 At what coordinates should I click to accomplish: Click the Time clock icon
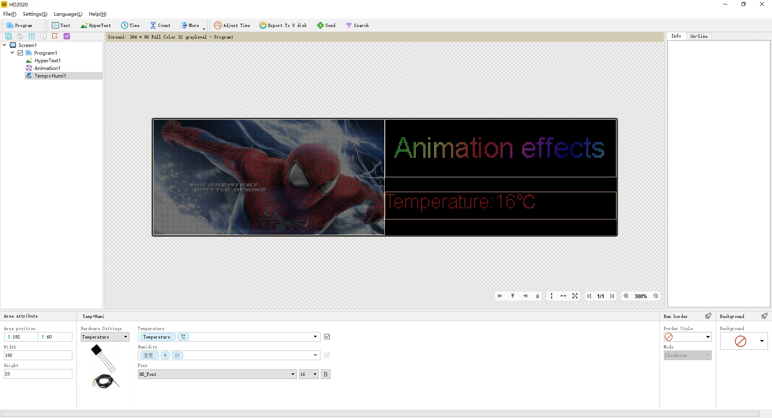(125, 25)
